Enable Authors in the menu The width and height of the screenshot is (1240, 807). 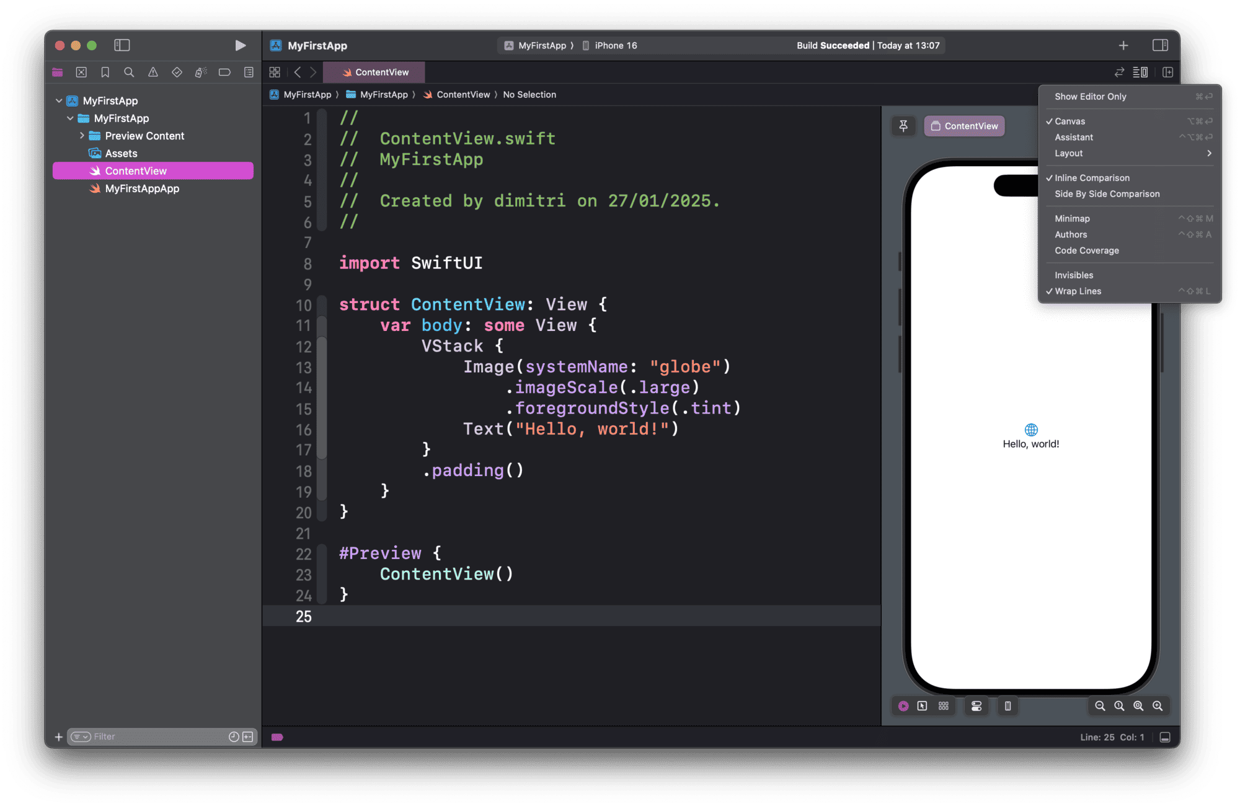(1130, 235)
